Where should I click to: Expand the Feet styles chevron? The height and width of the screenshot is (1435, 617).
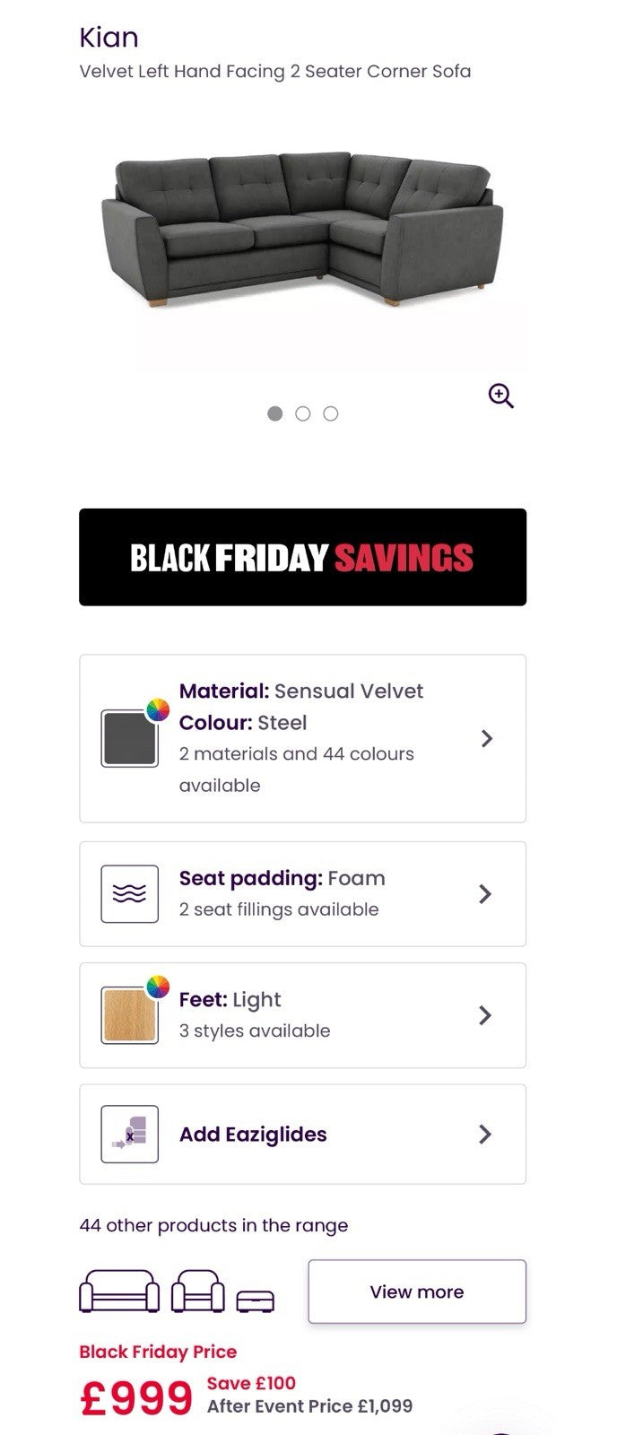click(x=485, y=1015)
